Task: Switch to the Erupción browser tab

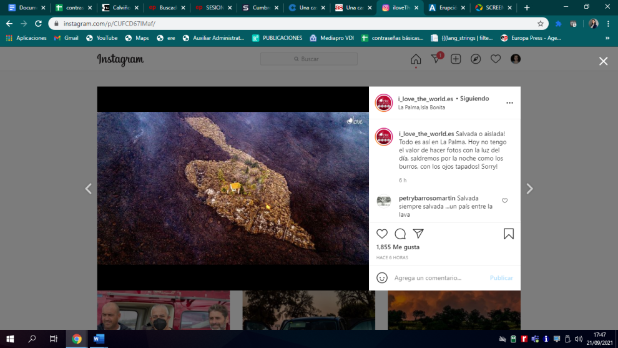Action: point(446,7)
